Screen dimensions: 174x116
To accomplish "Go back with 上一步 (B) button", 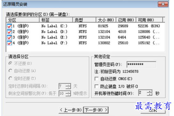I will [x=71, y=110].
